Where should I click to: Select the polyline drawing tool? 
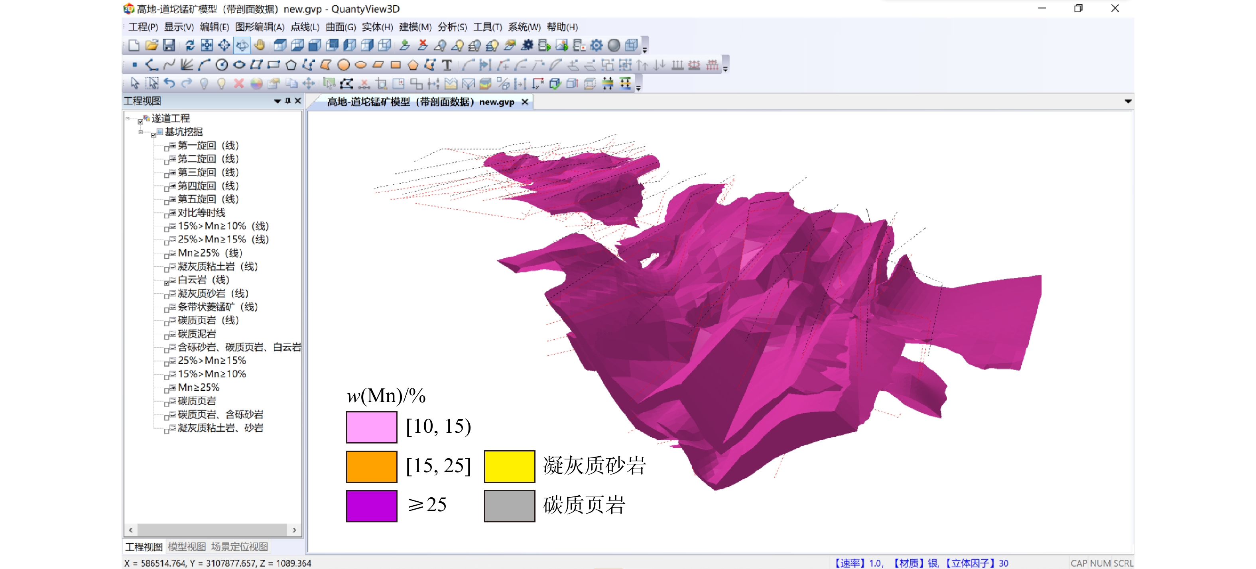pyautogui.click(x=152, y=64)
